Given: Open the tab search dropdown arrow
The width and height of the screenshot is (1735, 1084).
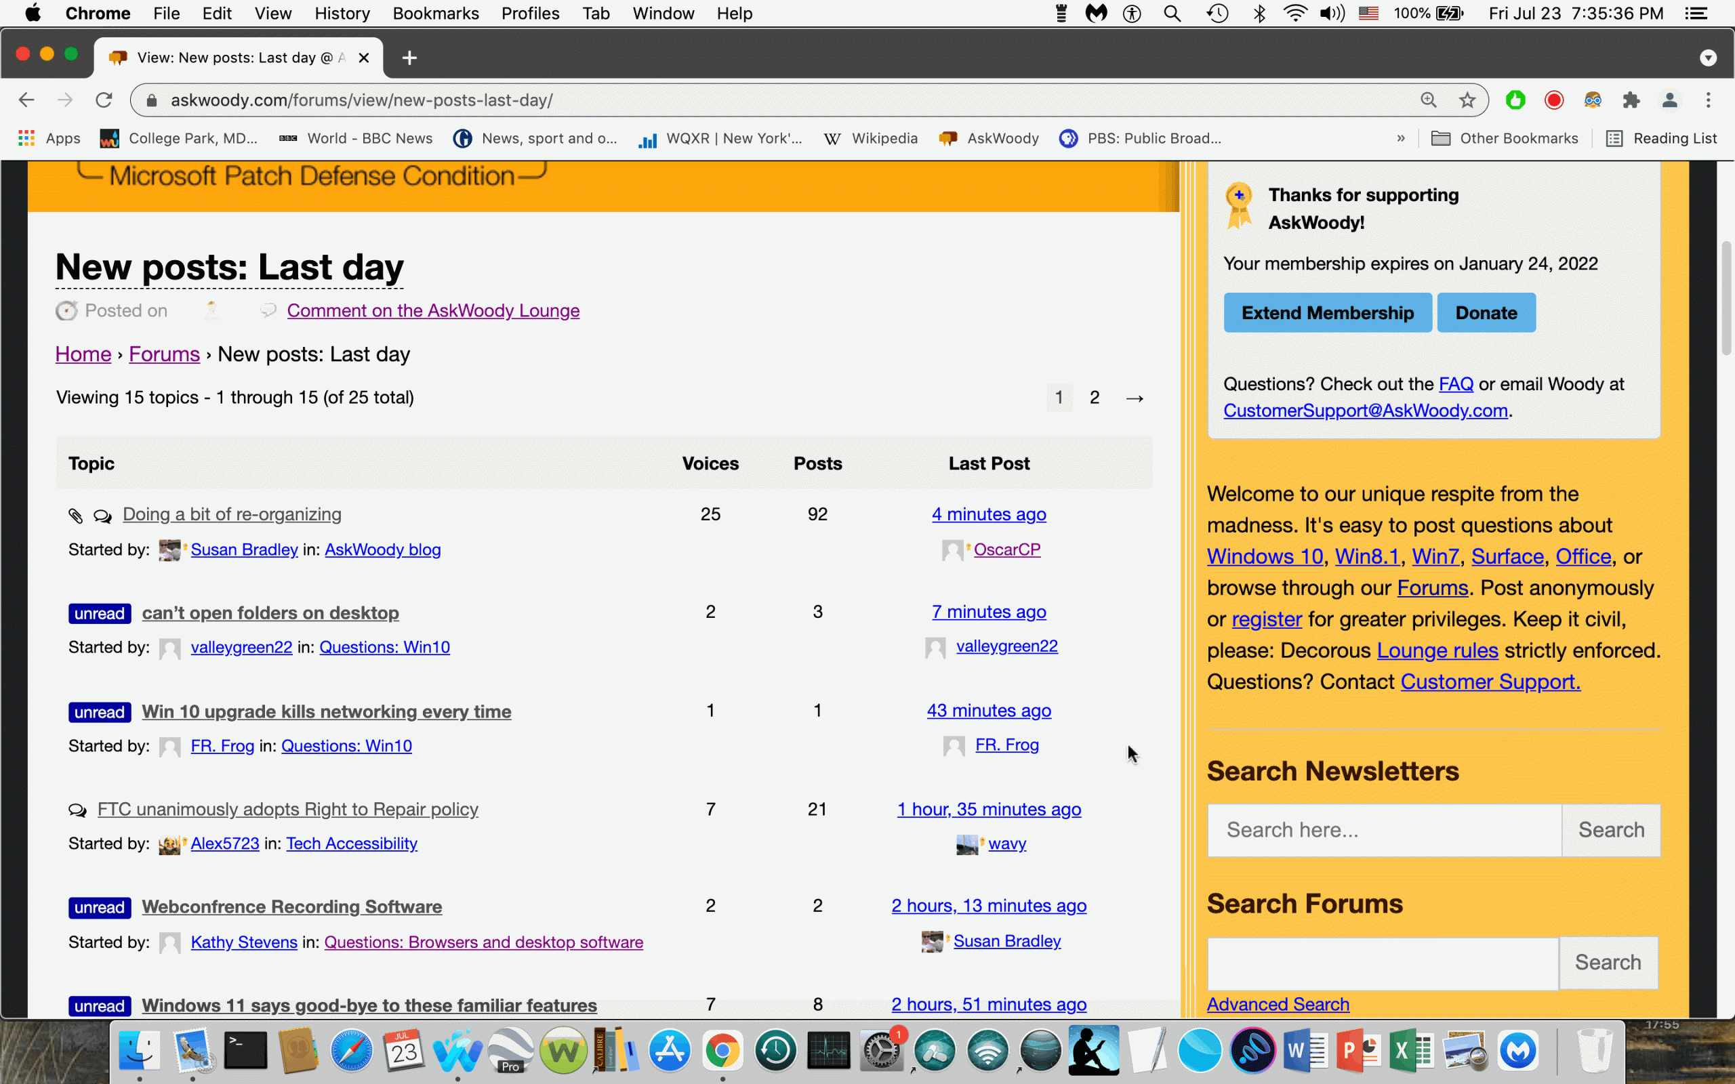Looking at the screenshot, I should point(1708,58).
